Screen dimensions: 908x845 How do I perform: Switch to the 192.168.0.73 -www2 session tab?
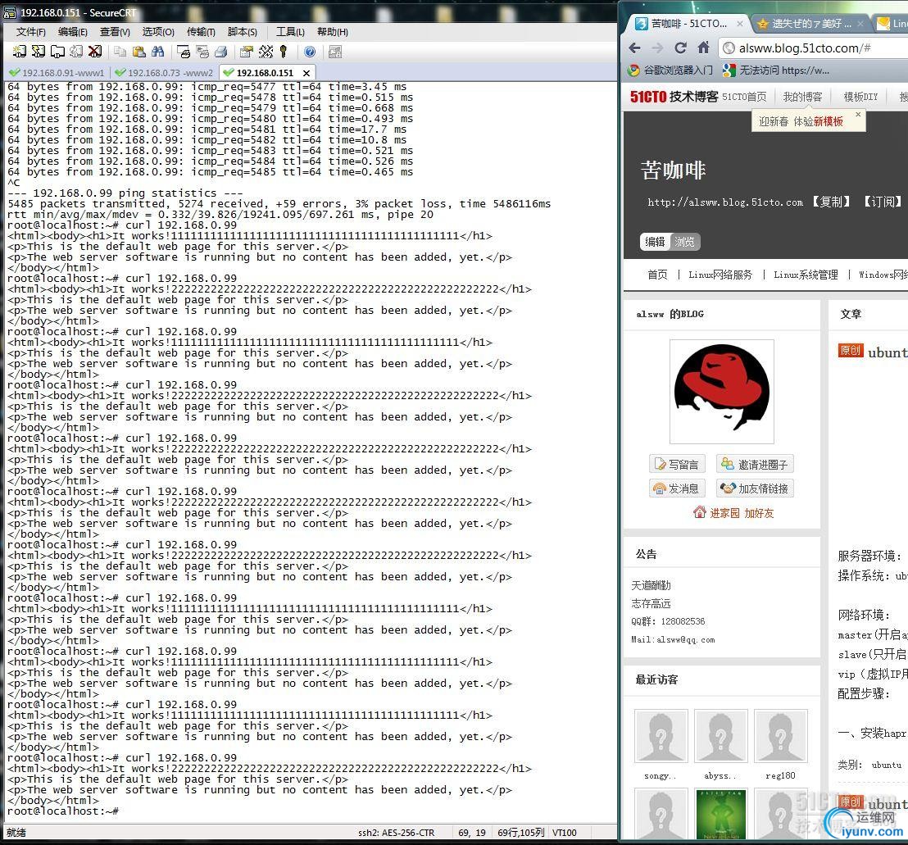coord(164,73)
